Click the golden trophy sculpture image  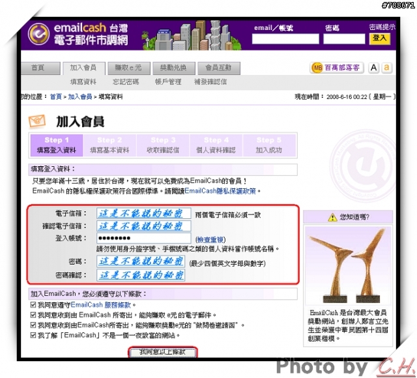(x=347, y=265)
